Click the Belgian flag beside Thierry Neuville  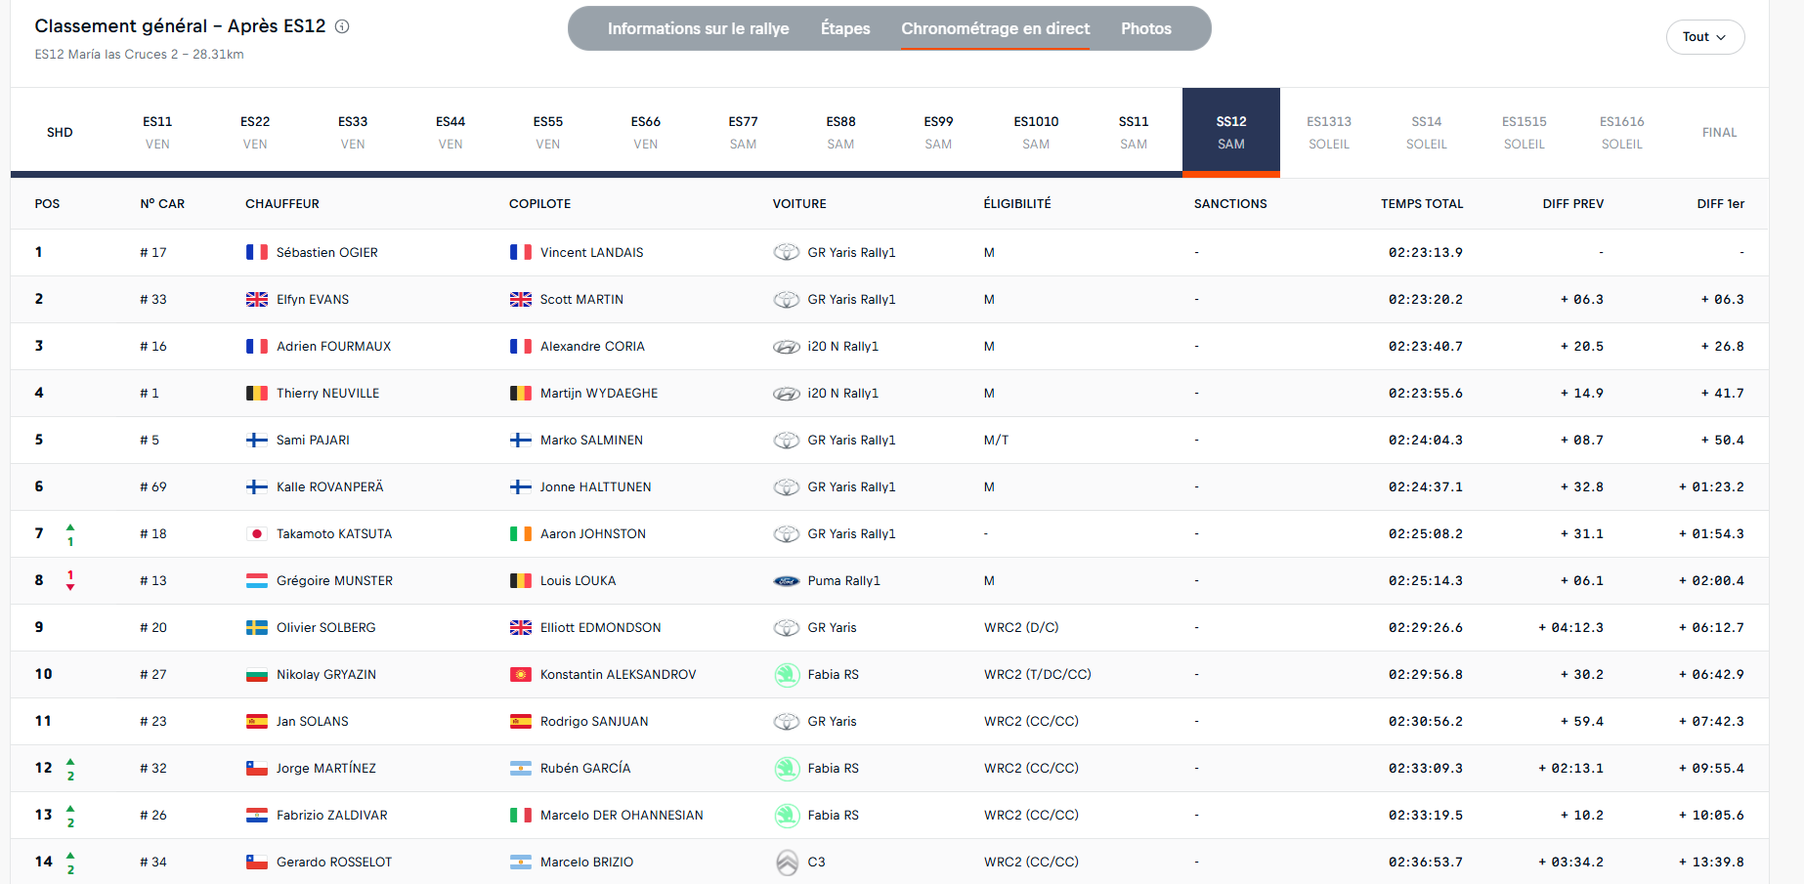[x=257, y=394]
